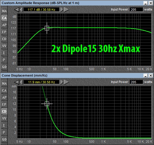Screen dimensions: 154x145
Task: Click small left step arrow in Amplitude Response window
Action: pyautogui.click(x=21, y=10)
